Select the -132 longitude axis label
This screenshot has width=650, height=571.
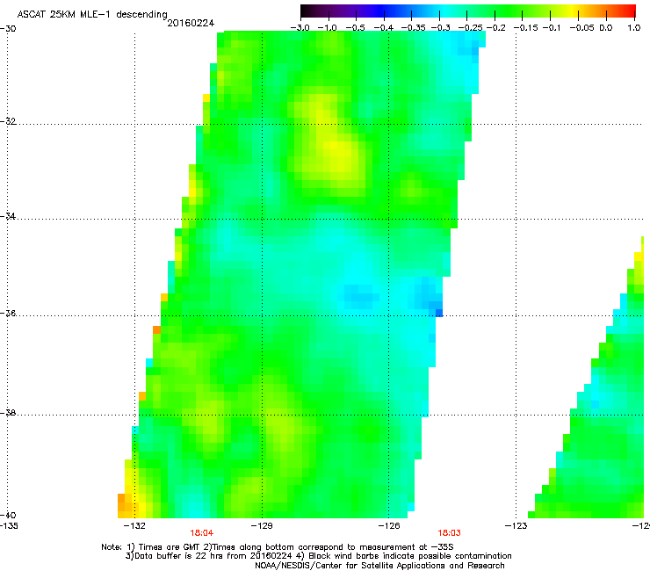pyautogui.click(x=134, y=526)
